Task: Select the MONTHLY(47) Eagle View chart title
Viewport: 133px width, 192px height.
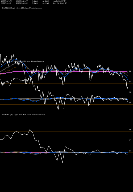Action: 23,115
